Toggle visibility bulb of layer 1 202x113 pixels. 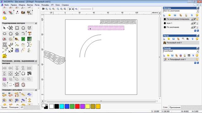coord(197,23)
